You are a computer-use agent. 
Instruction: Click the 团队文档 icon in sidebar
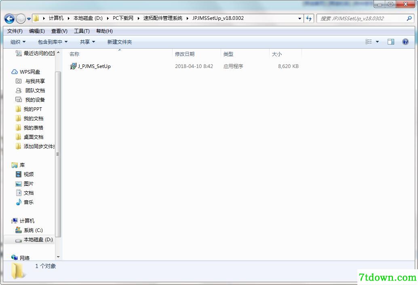(19, 90)
